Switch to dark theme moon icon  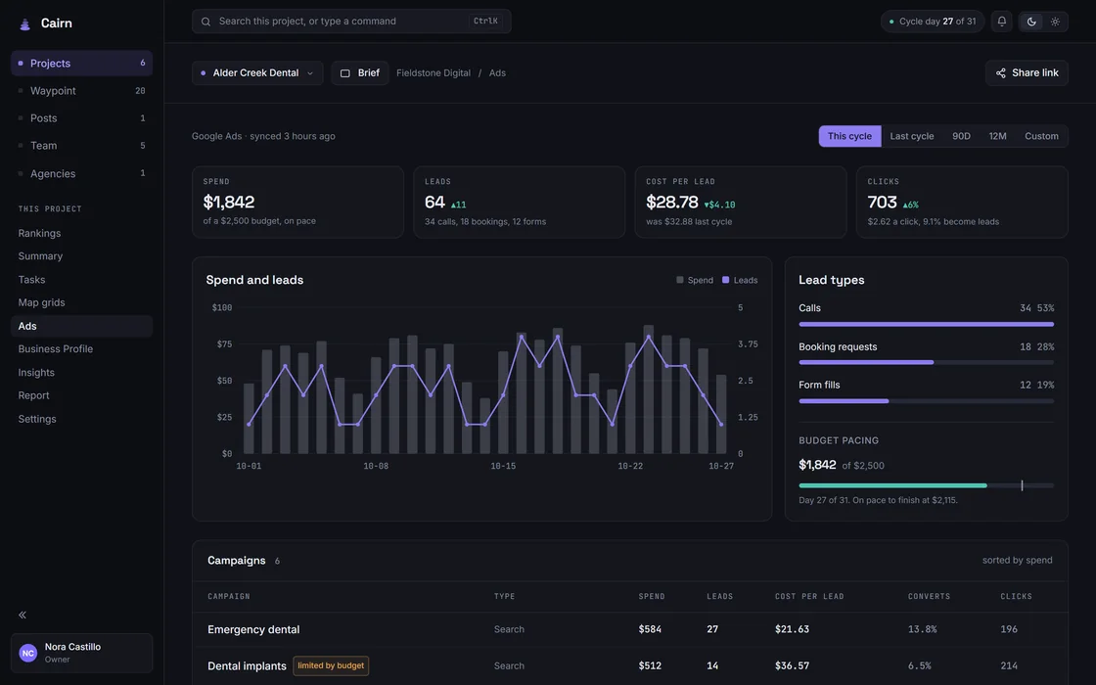pos(1031,22)
